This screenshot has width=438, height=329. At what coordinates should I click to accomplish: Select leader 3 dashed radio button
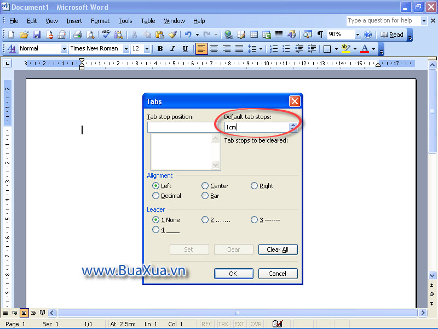[254, 220]
